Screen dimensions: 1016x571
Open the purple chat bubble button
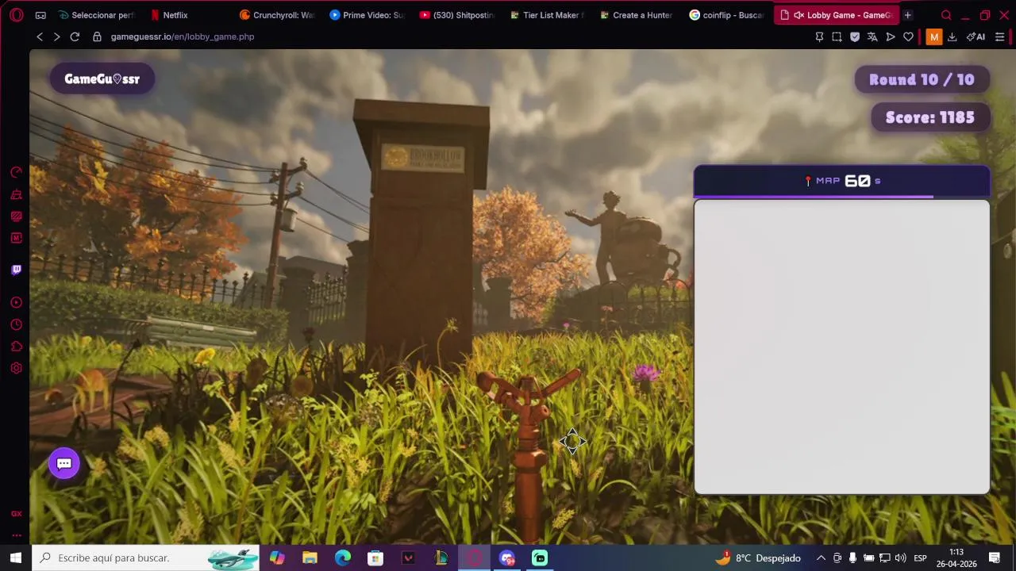[x=64, y=463]
